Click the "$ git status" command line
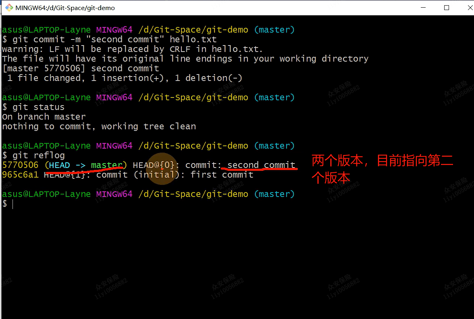 [x=33, y=107]
